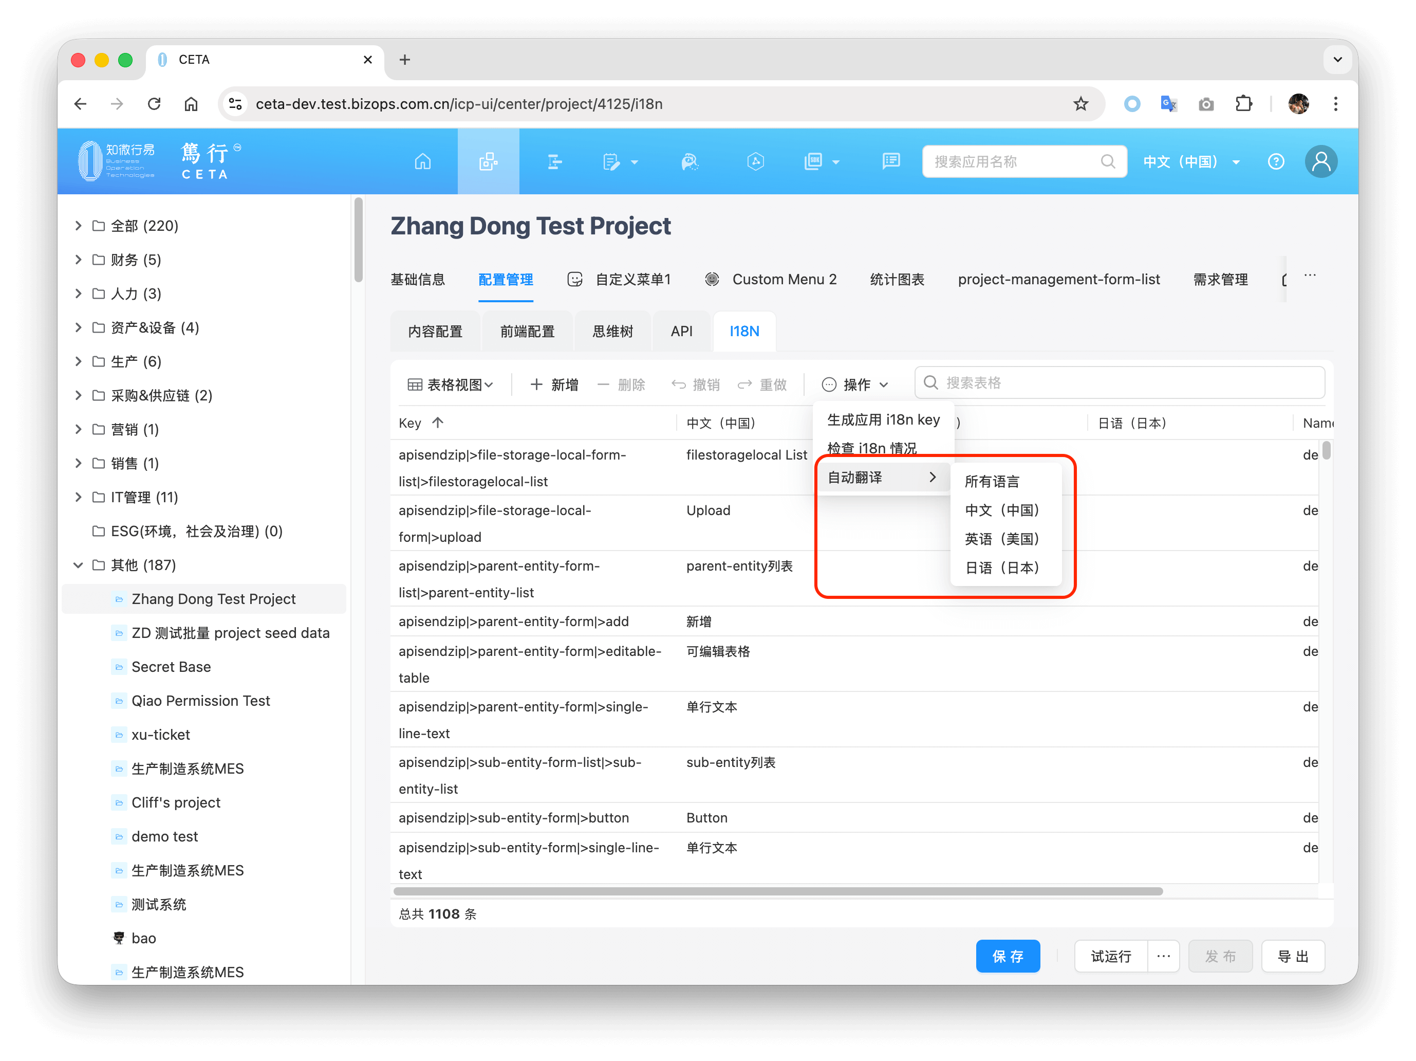Expand the 全部 (220) folder
Screen dimensions: 1416x1061
tap(78, 225)
